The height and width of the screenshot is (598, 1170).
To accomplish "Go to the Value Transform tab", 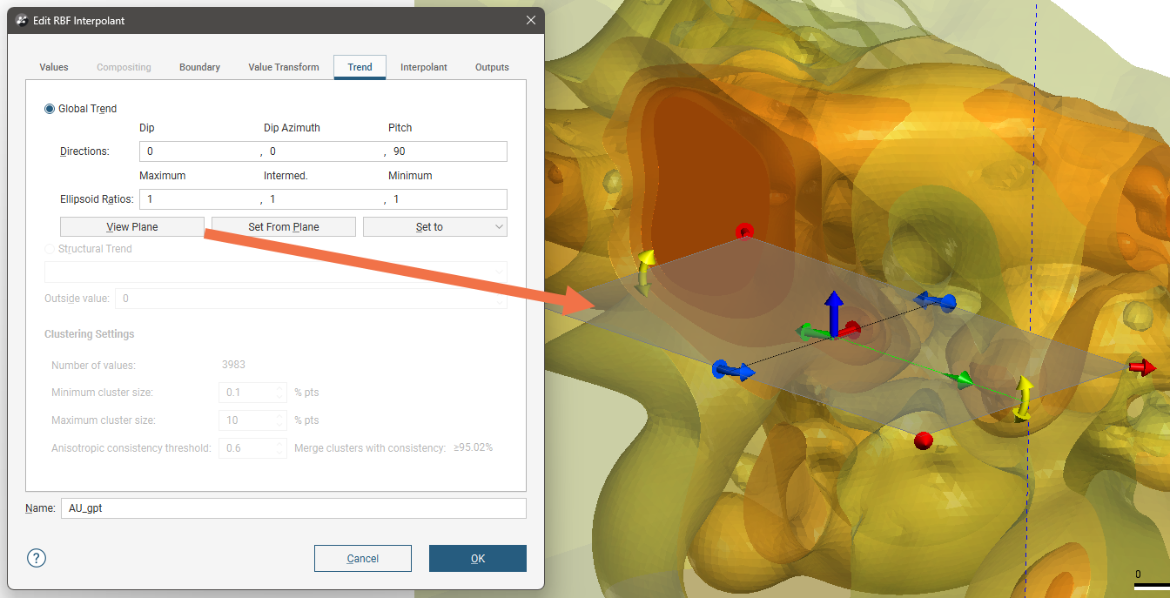I will 283,67.
